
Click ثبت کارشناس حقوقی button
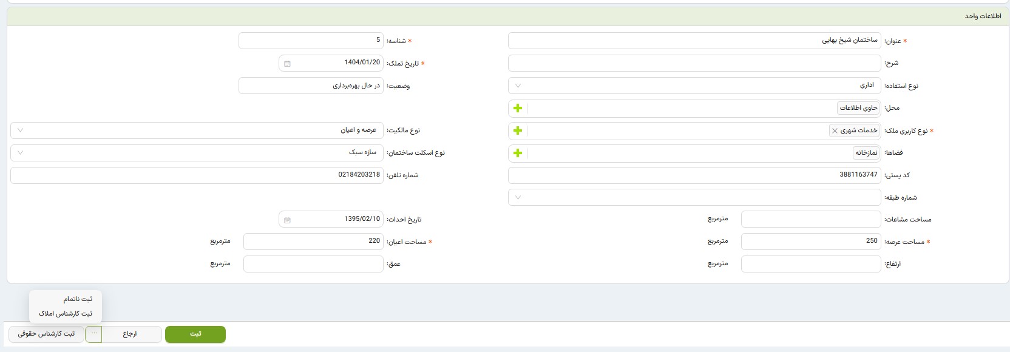pyautogui.click(x=46, y=334)
